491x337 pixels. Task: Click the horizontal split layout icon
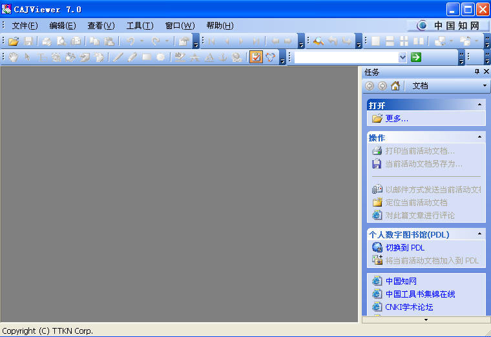point(390,41)
